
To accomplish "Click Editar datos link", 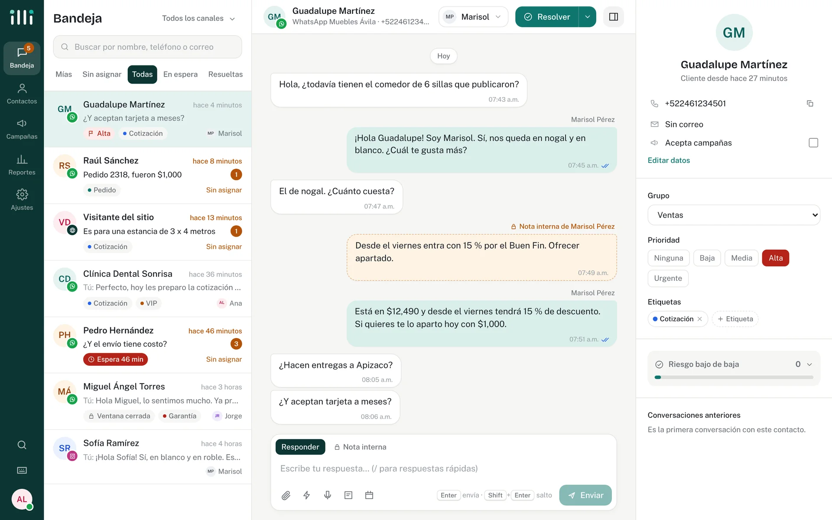I will coord(669,160).
